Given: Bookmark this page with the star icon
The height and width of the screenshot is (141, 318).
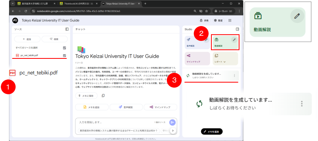Looking at the screenshot, I should (206, 11).
